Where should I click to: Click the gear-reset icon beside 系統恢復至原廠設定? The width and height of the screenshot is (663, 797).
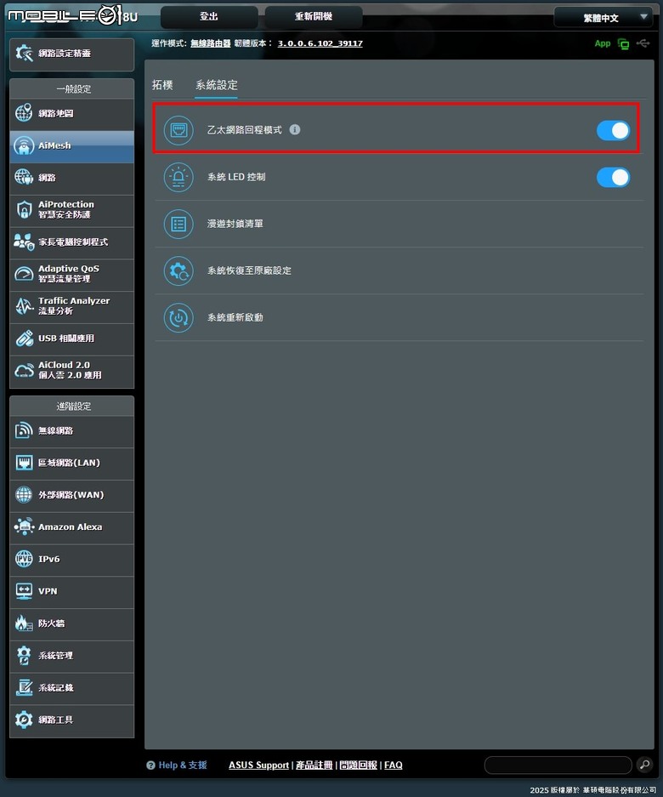[178, 270]
